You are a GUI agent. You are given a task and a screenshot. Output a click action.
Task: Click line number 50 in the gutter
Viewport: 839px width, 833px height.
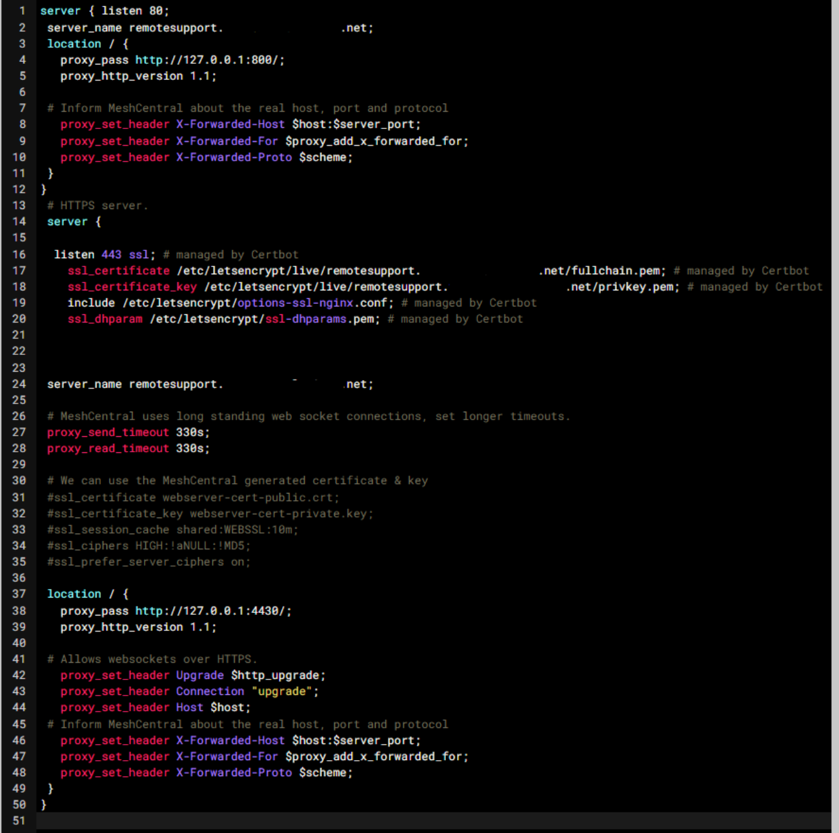[19, 805]
